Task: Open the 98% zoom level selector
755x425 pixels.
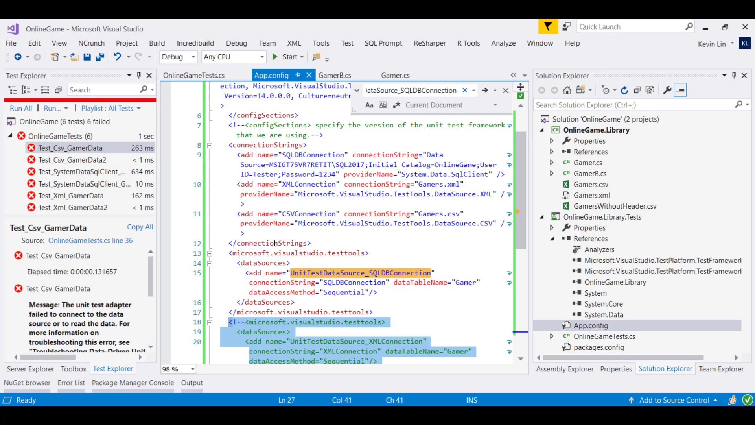Action: [x=178, y=369]
